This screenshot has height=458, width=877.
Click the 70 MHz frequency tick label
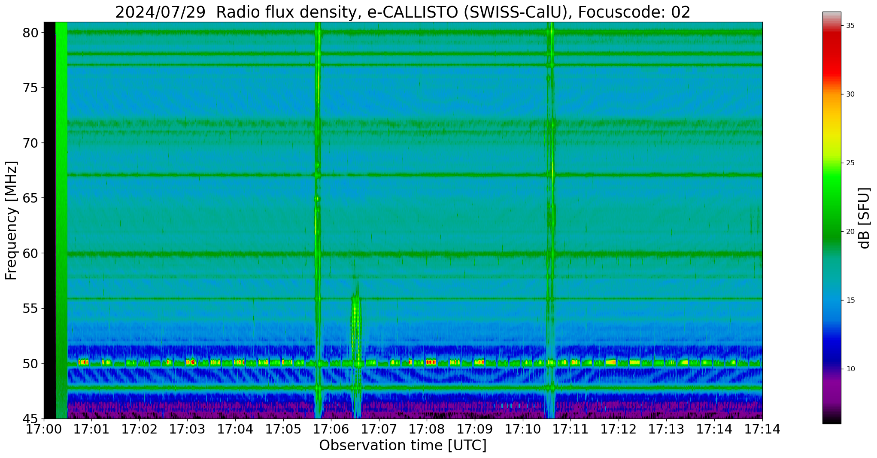tap(30, 143)
